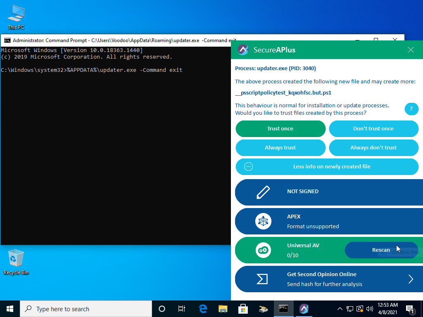This screenshot has height=317, width=423.
Task: Choose Don't trust once
Action: [373, 129]
